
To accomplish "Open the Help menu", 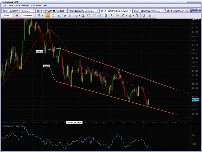I will point(45,5).
